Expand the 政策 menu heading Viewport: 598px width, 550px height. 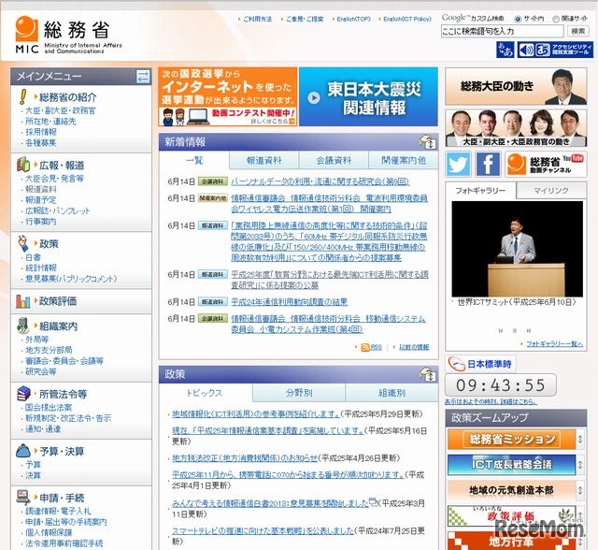(x=49, y=243)
